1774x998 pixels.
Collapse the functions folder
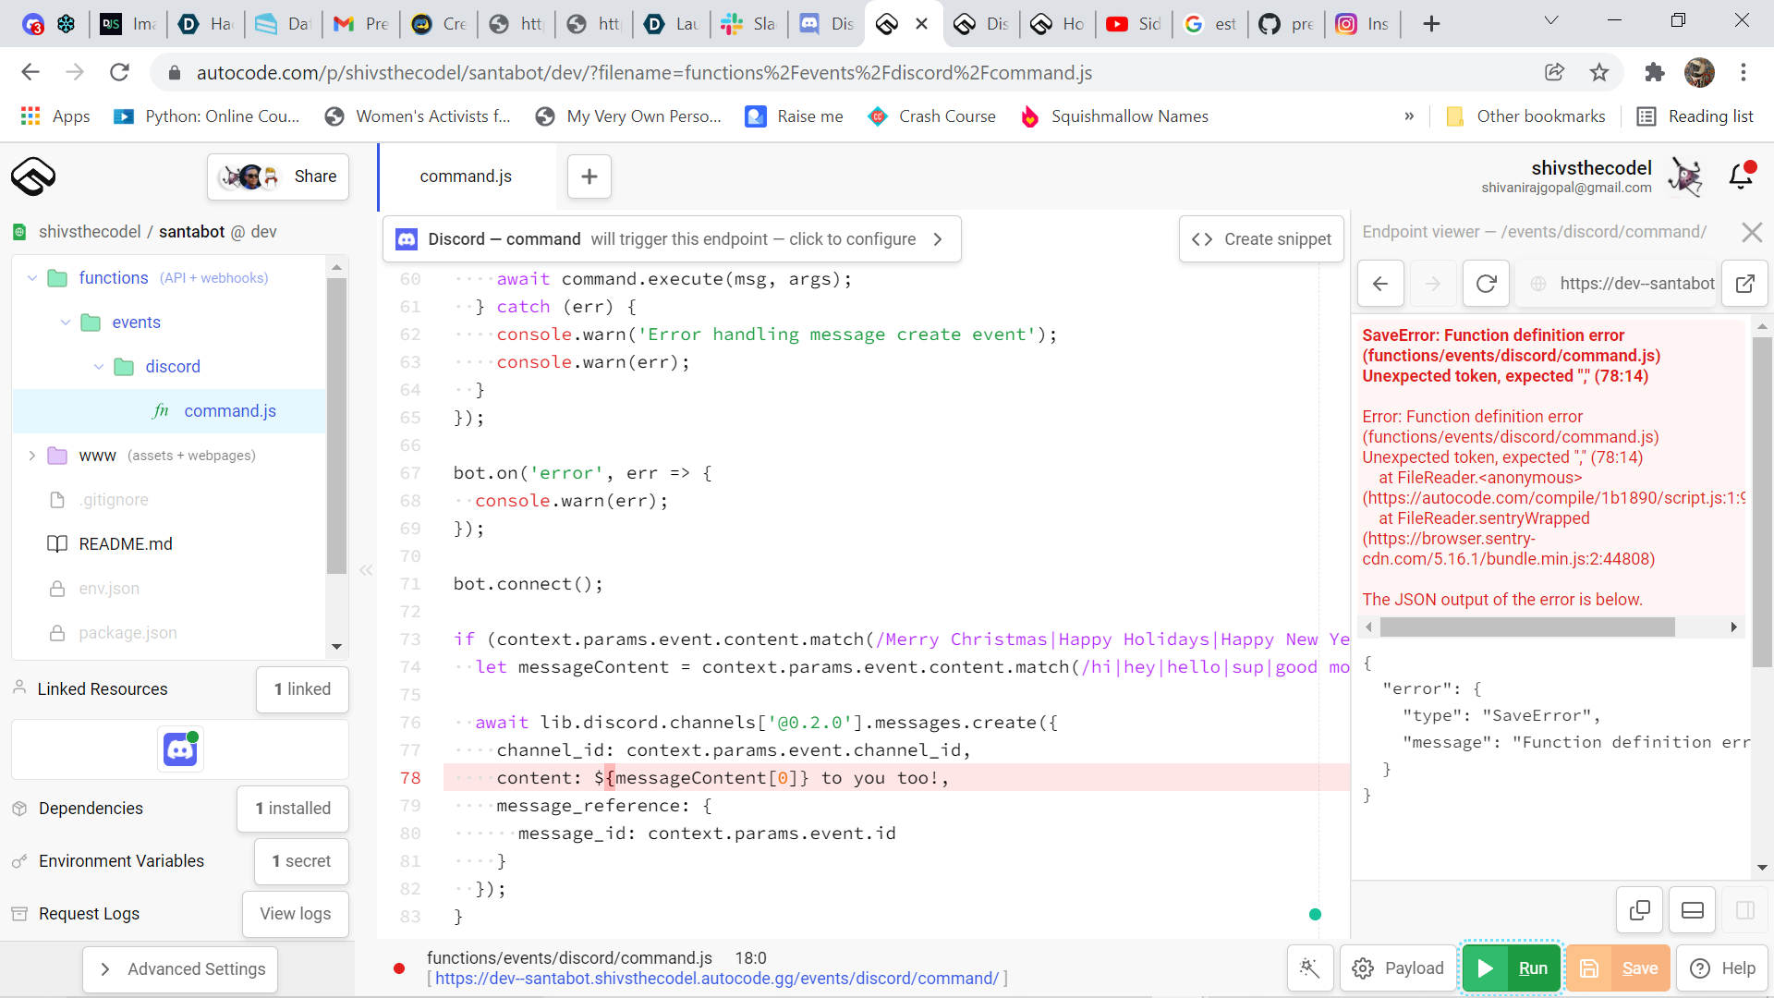click(32, 278)
